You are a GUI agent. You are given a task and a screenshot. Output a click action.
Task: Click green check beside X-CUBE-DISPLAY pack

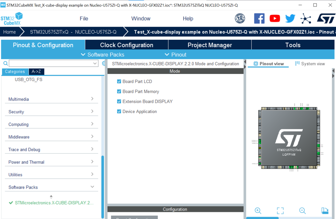click(x=11, y=203)
